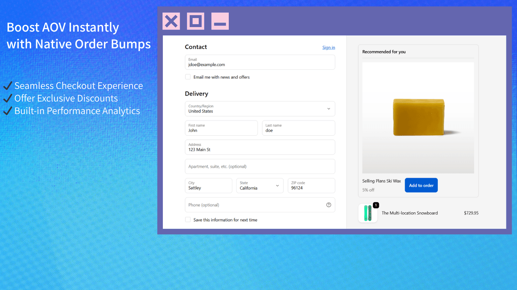The width and height of the screenshot is (517, 290).
Task: Click the First name field
Action: pyautogui.click(x=221, y=128)
